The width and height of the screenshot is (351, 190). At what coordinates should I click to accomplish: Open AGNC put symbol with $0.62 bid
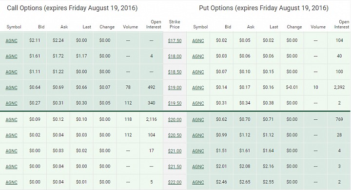pyautogui.click(x=198, y=120)
